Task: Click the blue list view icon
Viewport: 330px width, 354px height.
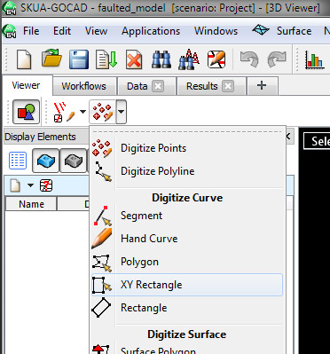Action: [18, 161]
